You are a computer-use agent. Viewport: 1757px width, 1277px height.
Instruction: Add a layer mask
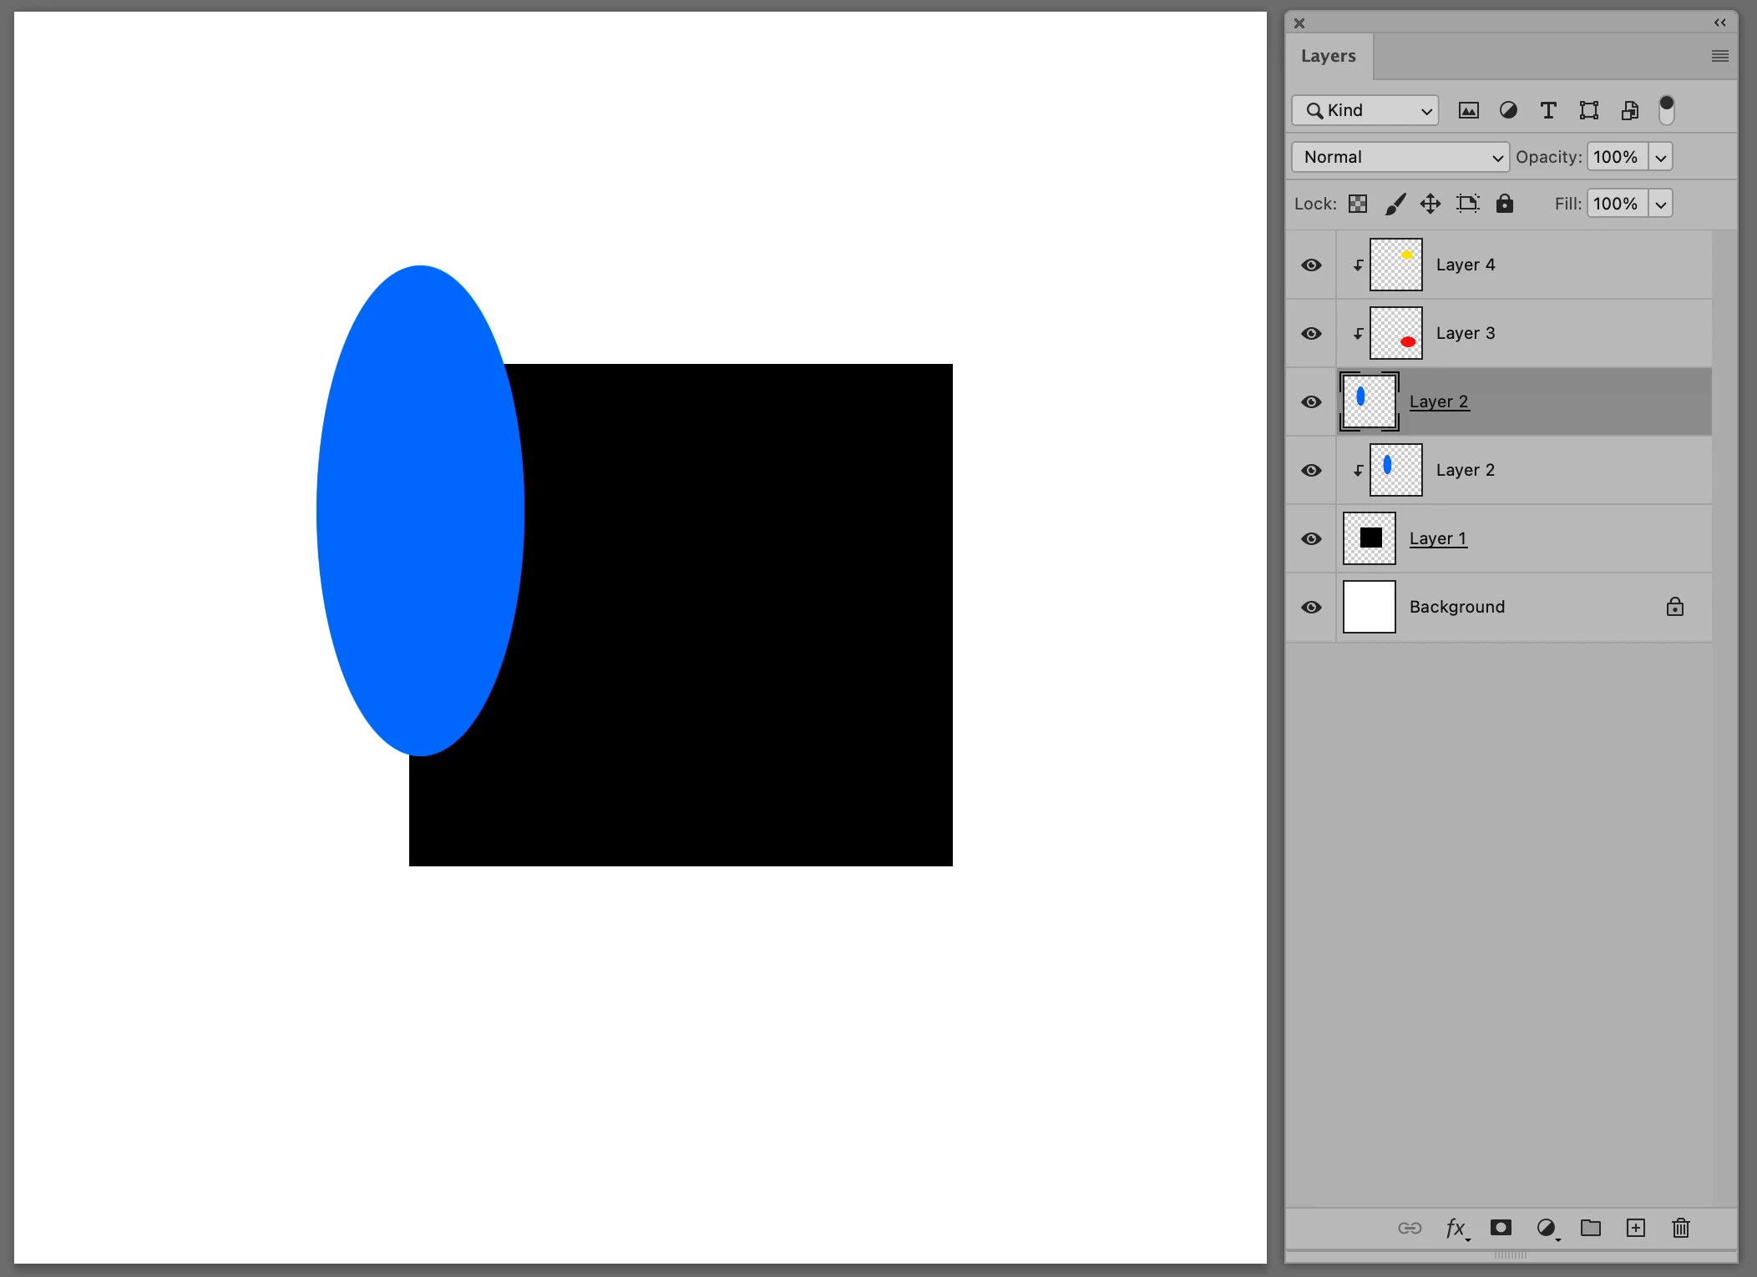coord(1501,1228)
